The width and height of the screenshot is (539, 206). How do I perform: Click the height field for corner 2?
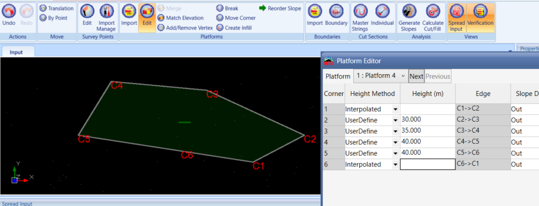[427, 120]
